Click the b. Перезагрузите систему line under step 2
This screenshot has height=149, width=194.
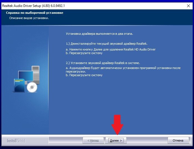(84, 75)
